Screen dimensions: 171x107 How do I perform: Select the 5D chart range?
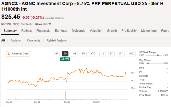point(65,54)
